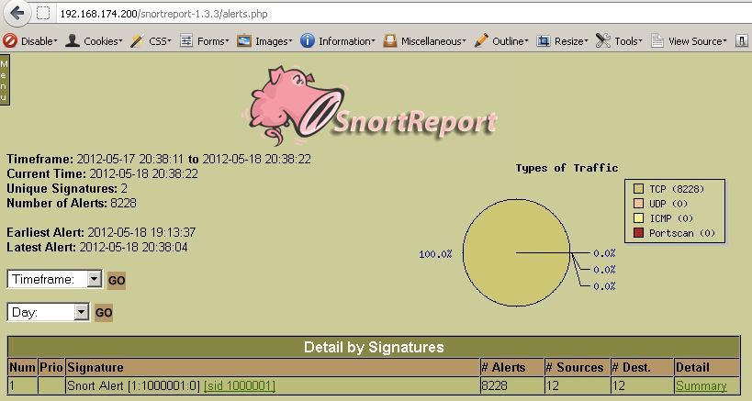Click the traffic pie chart
The image size is (752, 401).
click(517, 252)
